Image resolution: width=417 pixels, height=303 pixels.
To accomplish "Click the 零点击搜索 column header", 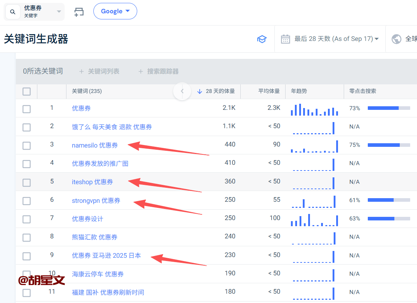I will 362,91.
